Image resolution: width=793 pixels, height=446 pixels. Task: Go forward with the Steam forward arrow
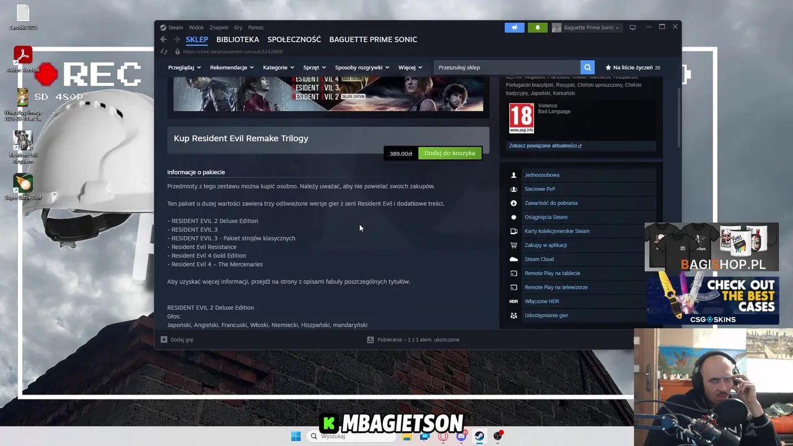[x=177, y=40]
